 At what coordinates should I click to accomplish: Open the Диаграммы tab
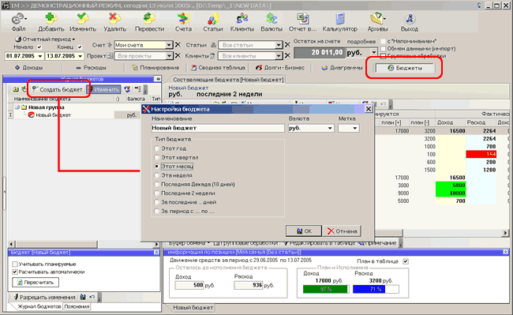point(343,68)
